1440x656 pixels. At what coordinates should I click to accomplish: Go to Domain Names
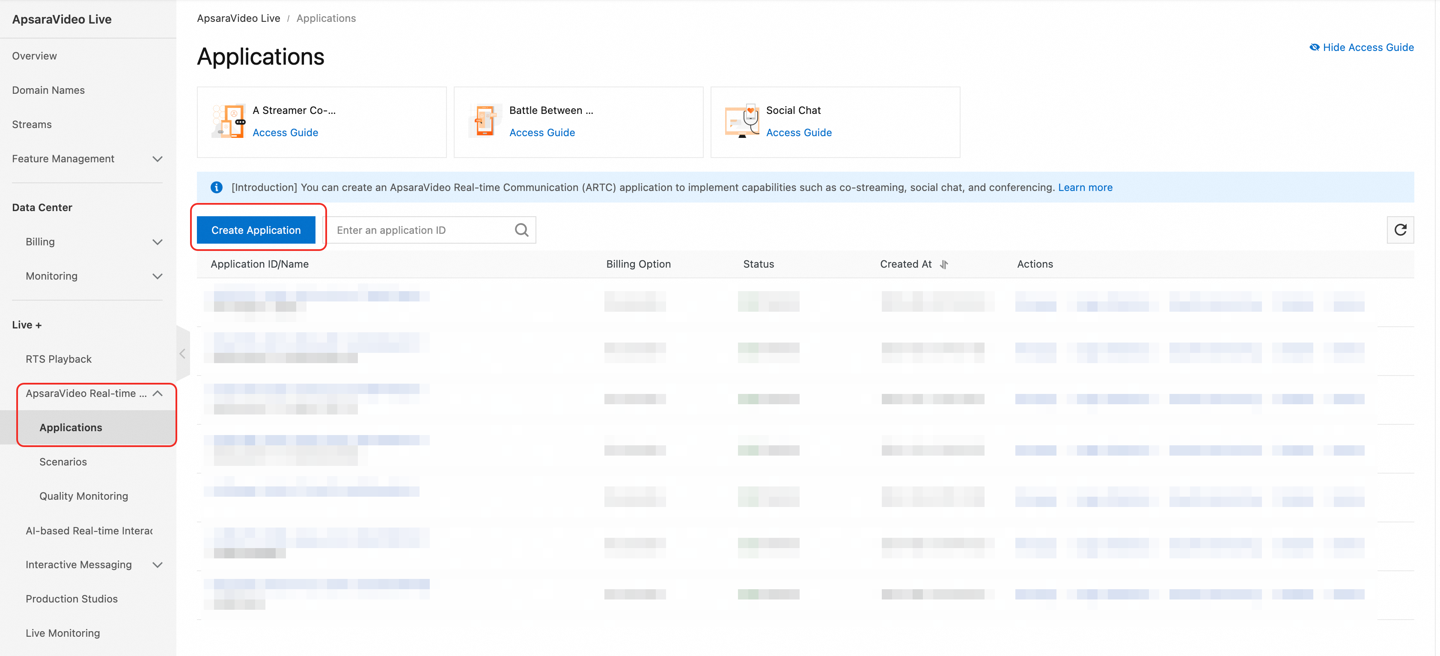point(49,90)
